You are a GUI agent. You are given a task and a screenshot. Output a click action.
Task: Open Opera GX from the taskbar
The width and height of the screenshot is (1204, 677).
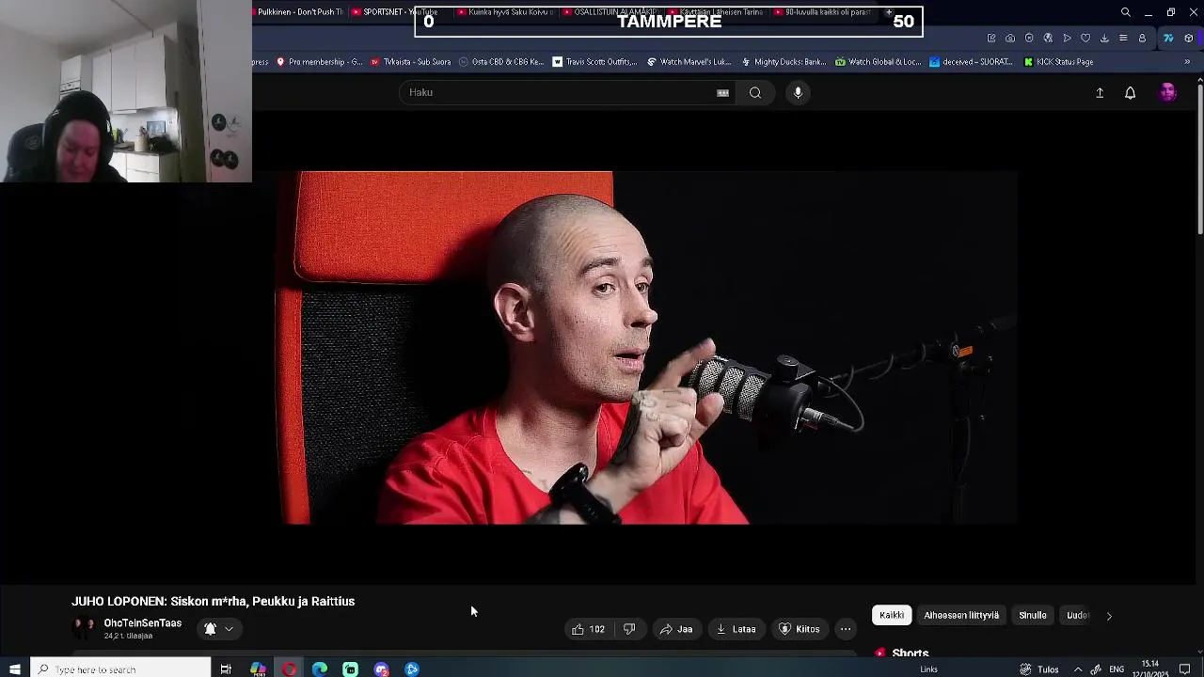click(289, 669)
